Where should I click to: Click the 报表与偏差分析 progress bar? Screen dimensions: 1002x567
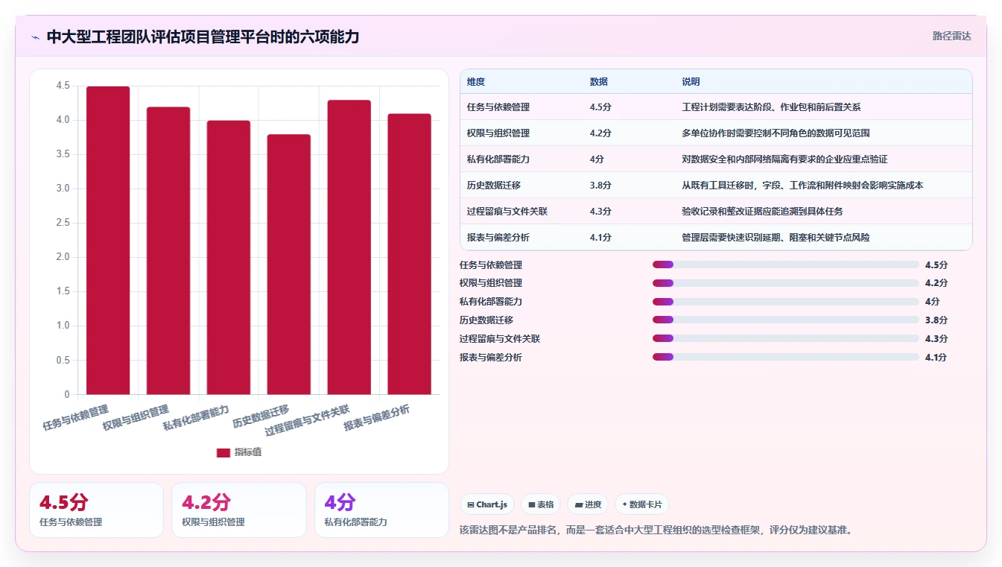(x=785, y=357)
